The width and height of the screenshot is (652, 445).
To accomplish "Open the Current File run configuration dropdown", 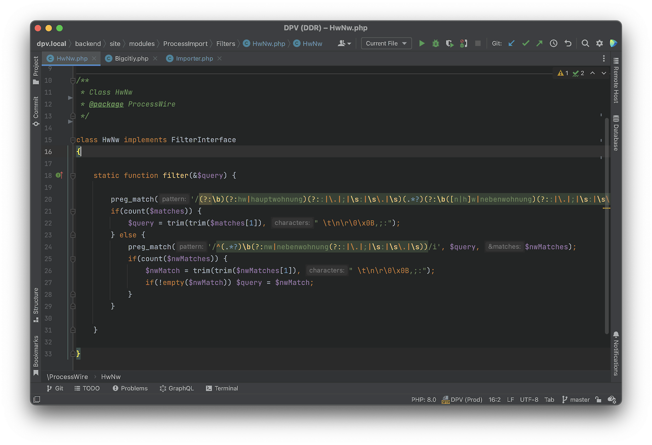I will click(386, 43).
